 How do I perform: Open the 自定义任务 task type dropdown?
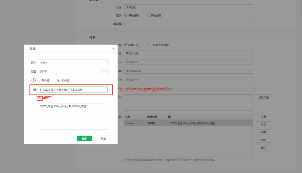(x=250, y=53)
